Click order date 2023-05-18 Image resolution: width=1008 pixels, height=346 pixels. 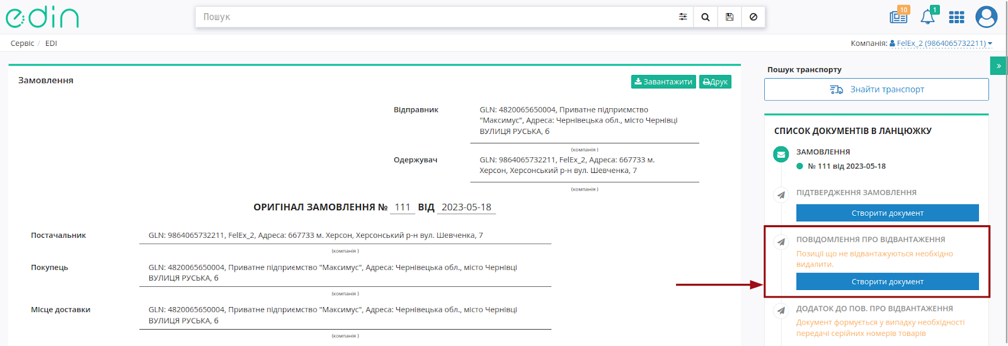click(x=466, y=207)
